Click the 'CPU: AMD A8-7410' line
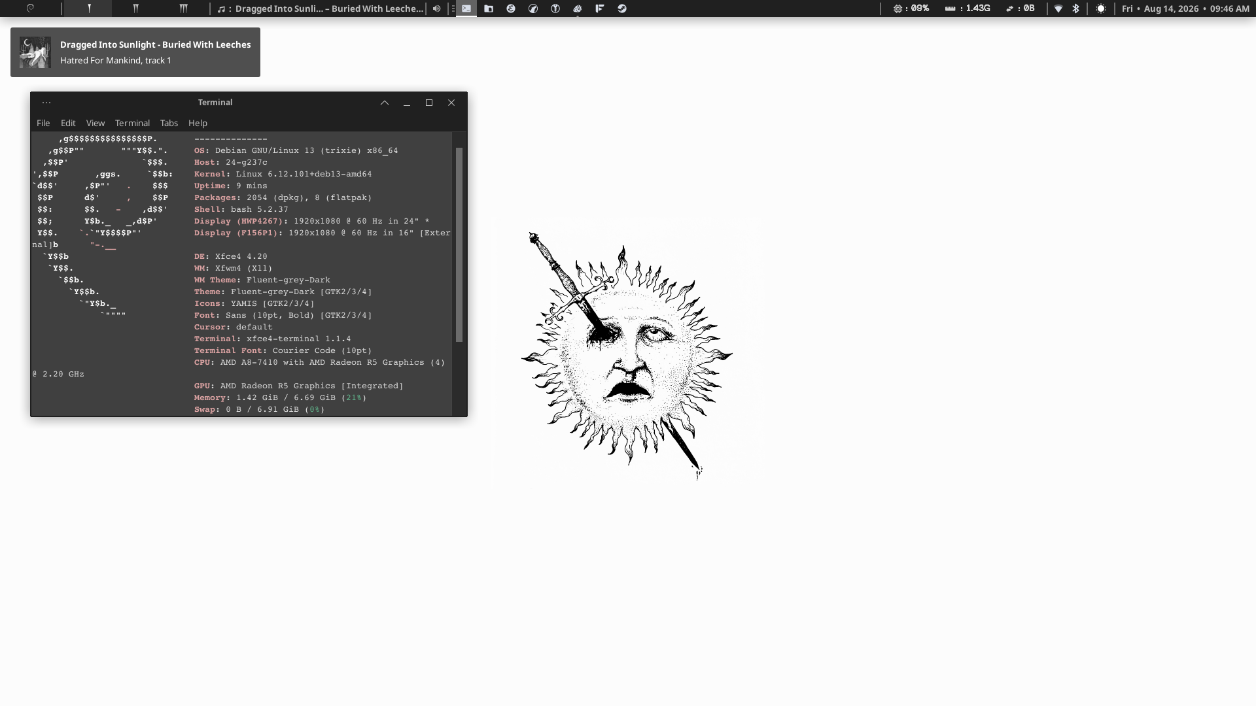 coord(320,362)
